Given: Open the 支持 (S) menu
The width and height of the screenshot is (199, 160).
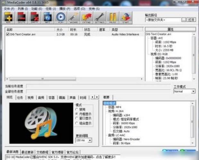Looking at the screenshot, I should (94, 9).
